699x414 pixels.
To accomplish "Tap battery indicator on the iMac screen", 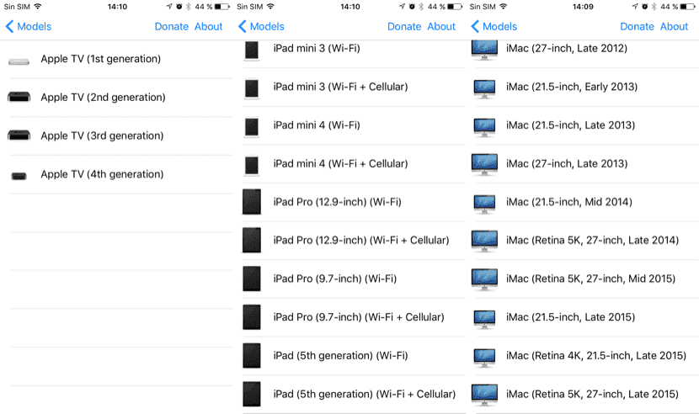I will [687, 7].
